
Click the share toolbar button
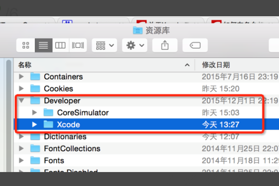click(165, 45)
